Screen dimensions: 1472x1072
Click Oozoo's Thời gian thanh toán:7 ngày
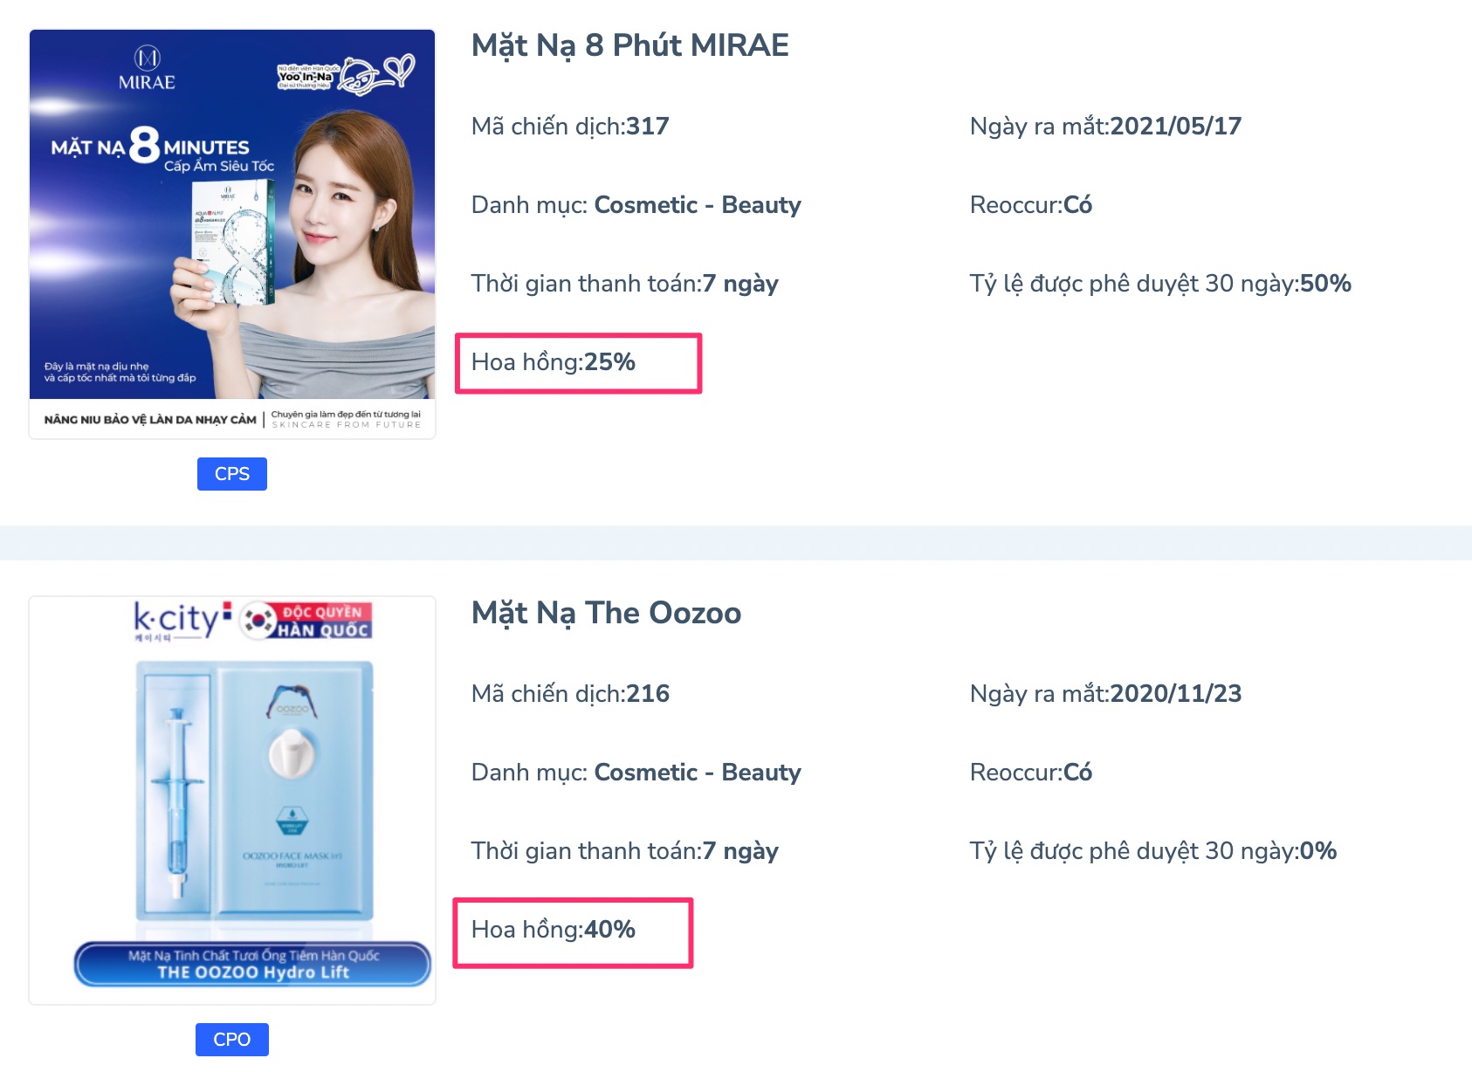pos(625,851)
